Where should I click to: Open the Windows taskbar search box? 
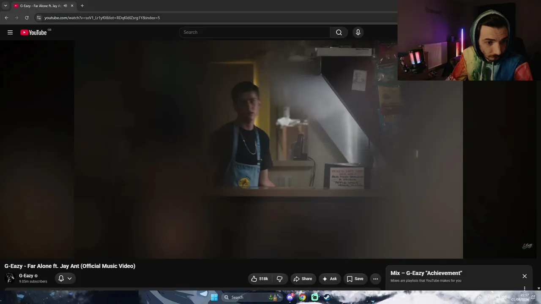(x=251, y=297)
